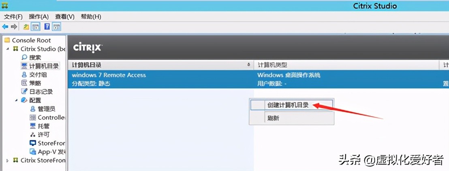Open the 查看(V) menu
Screen dimensions: 449x171
tap(65, 17)
